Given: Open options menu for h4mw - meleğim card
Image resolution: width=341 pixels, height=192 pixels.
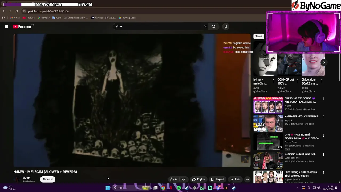Looking at the screenshot, I should coord(273,81).
